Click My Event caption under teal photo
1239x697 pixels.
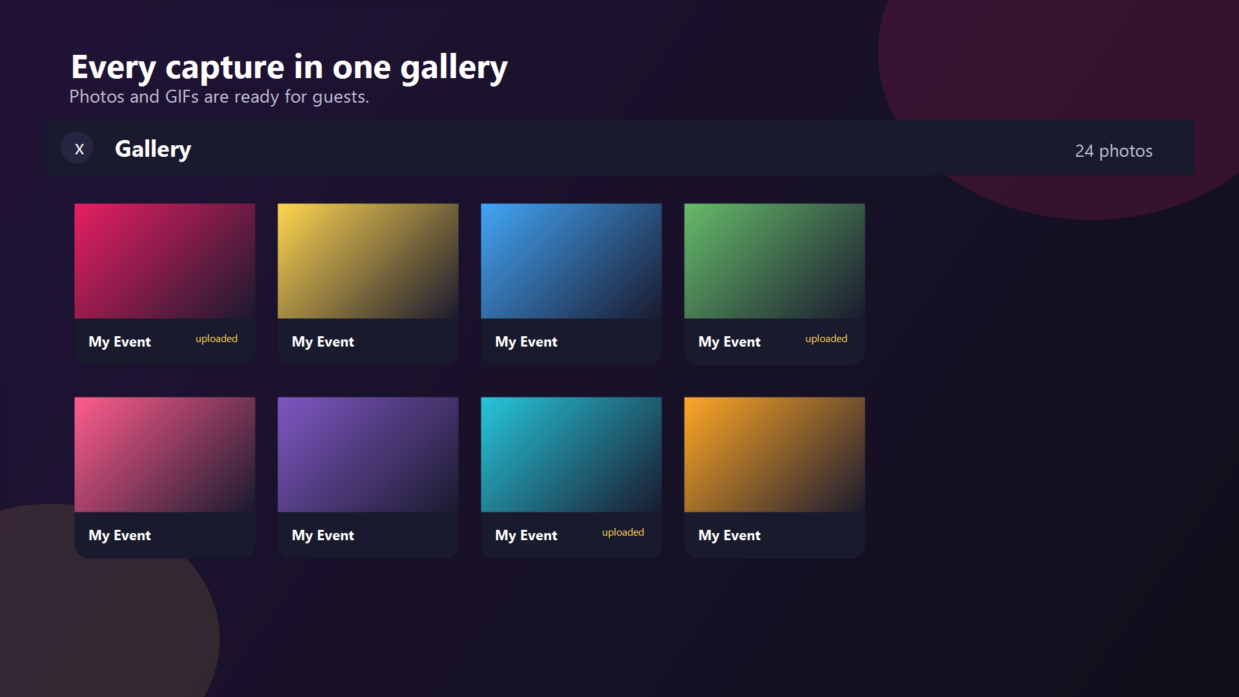tap(526, 536)
